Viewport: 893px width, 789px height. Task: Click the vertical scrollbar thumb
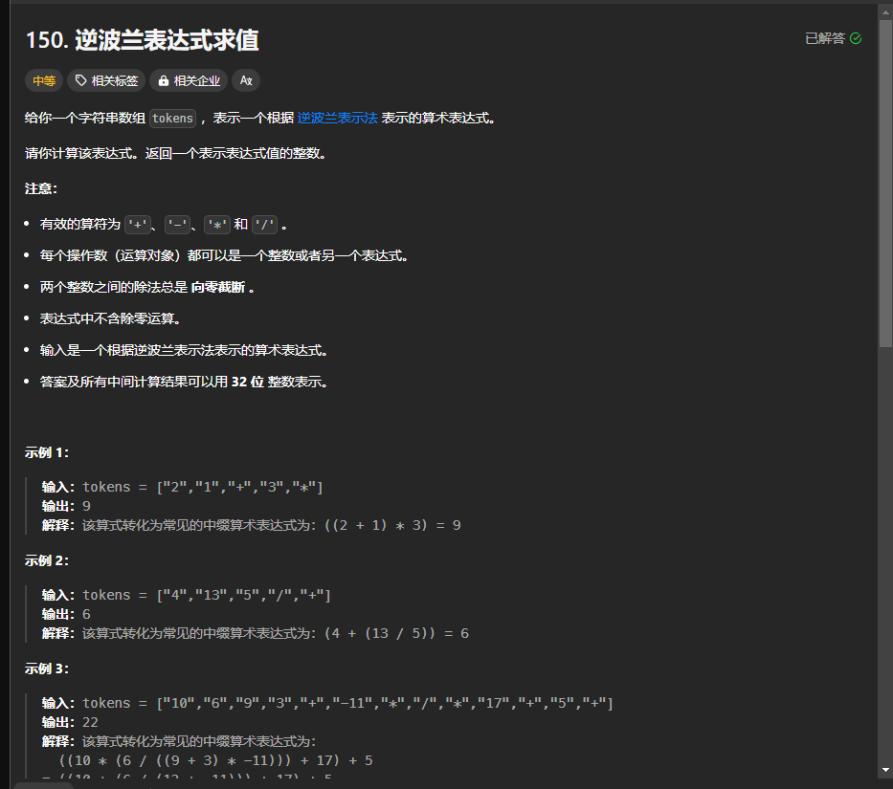pos(885,184)
